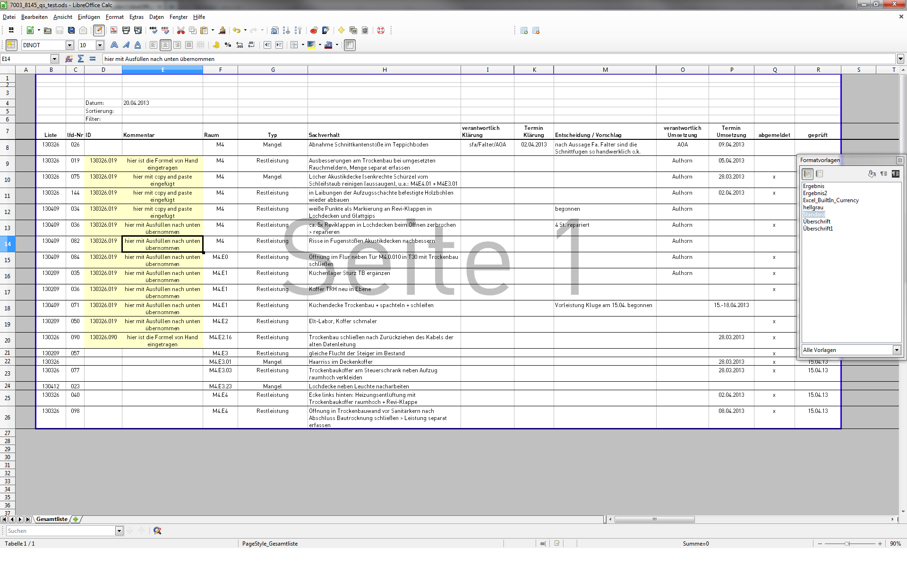The image size is (907, 565).
Task: Toggle Bold font formatting
Action: (x=114, y=45)
